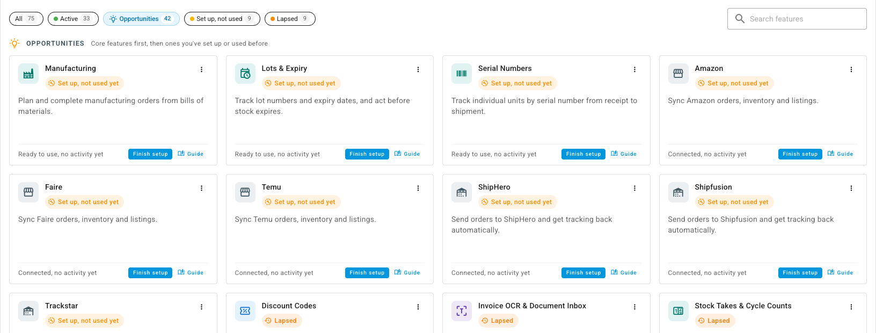Click Discount Codes' 'Lapsed' badge
The image size is (876, 333).
click(282, 321)
